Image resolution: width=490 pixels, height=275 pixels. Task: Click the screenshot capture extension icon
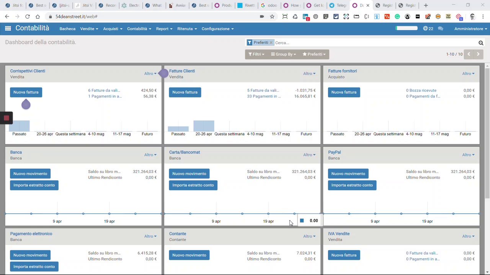[x=346, y=17]
